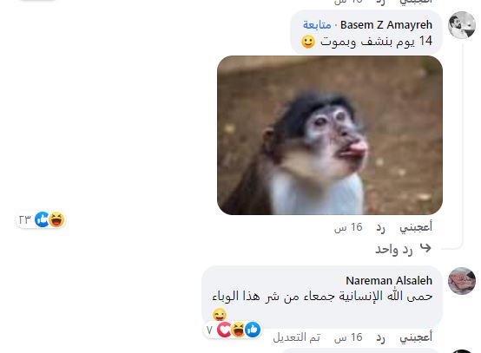Click the reply arrow icon beside رد واحد
This screenshot has width=481, height=353.
pyautogui.click(x=425, y=248)
